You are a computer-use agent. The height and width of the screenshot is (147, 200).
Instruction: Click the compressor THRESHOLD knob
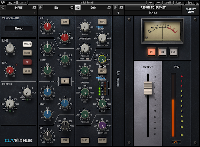tap(102, 38)
